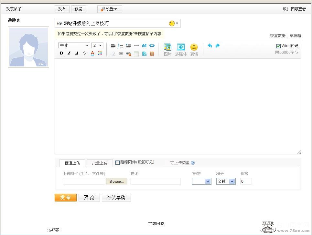The image size is (312, 235).
Task: Expand the 设置 settings menu
Action: click(110, 9)
